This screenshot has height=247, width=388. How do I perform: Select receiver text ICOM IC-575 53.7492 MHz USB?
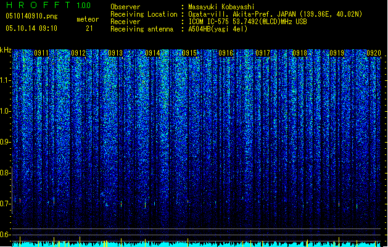coord(248,22)
